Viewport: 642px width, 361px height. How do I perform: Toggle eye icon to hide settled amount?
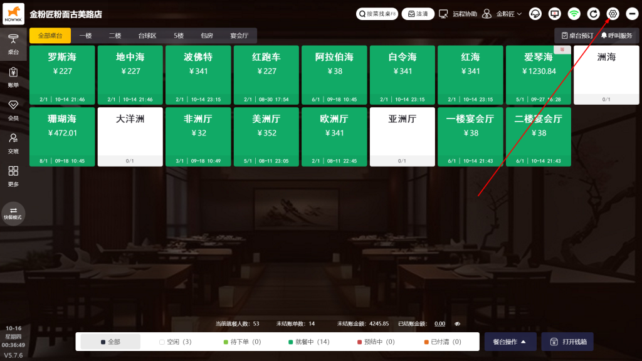pyautogui.click(x=457, y=324)
